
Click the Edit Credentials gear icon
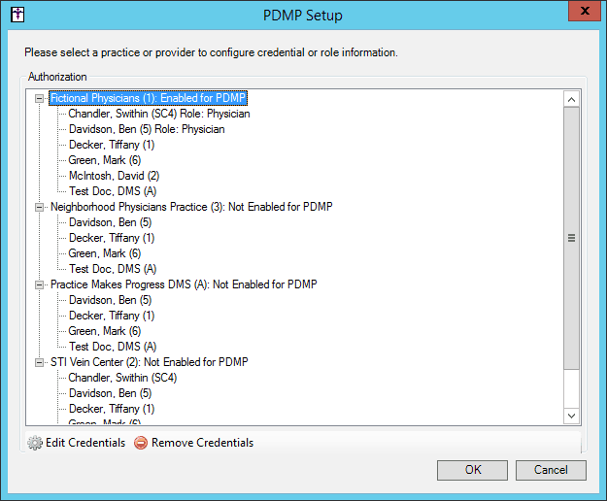(x=35, y=443)
